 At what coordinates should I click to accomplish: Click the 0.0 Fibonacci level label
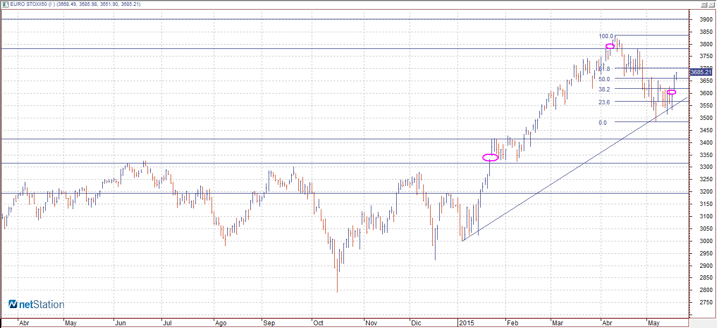[602, 123]
